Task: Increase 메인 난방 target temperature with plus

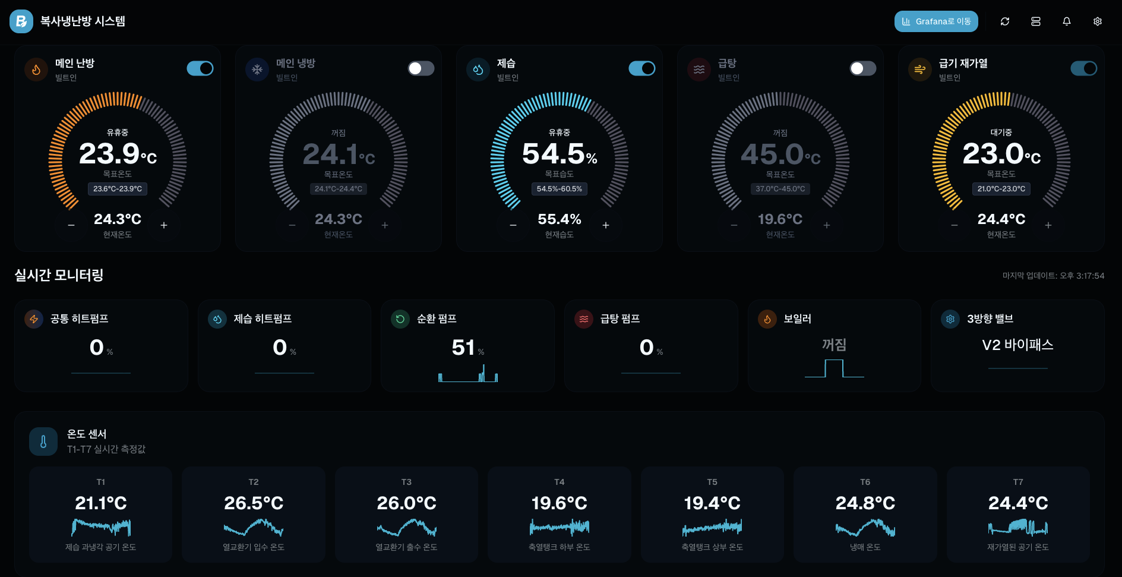Action: (164, 225)
